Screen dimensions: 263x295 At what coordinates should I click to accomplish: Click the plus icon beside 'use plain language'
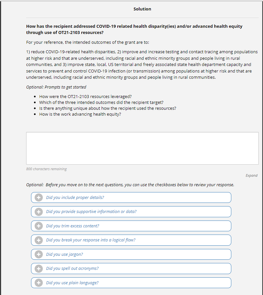tap(39, 283)
